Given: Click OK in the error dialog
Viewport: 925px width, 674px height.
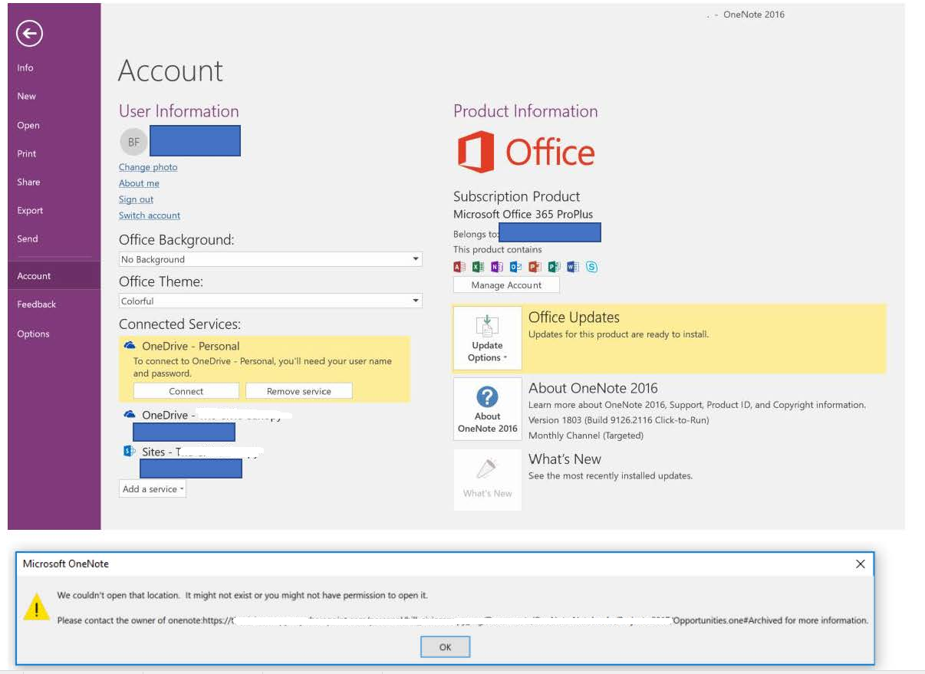Looking at the screenshot, I should point(445,646).
